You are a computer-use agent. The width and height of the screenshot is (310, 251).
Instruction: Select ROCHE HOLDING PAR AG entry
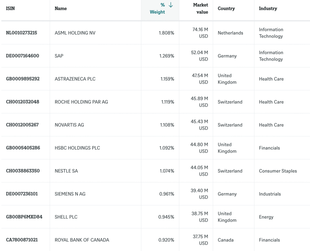[x=81, y=102]
